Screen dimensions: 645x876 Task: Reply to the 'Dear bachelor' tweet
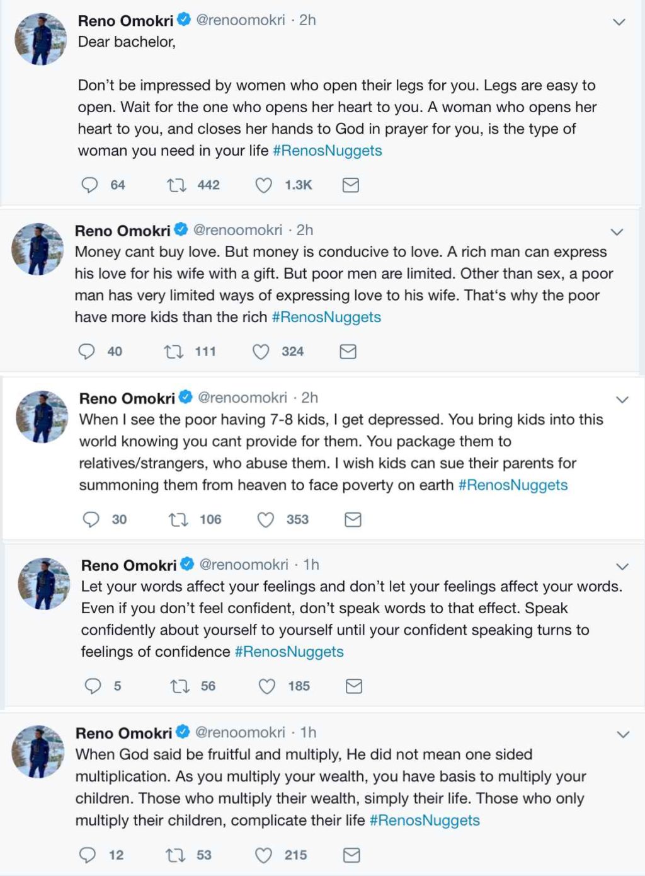90,185
